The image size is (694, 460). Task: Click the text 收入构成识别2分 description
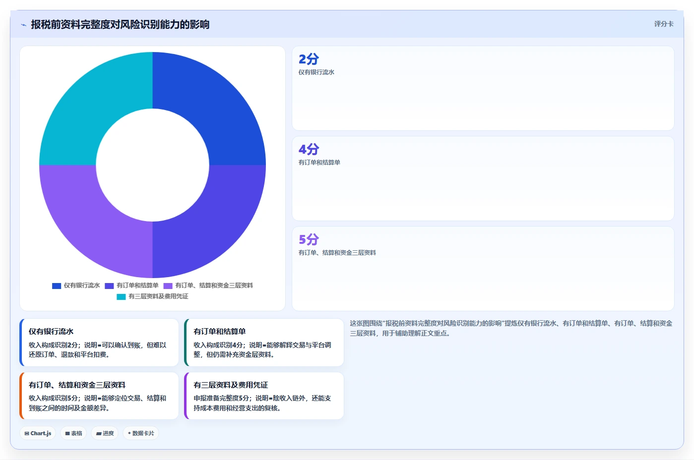(x=97, y=350)
